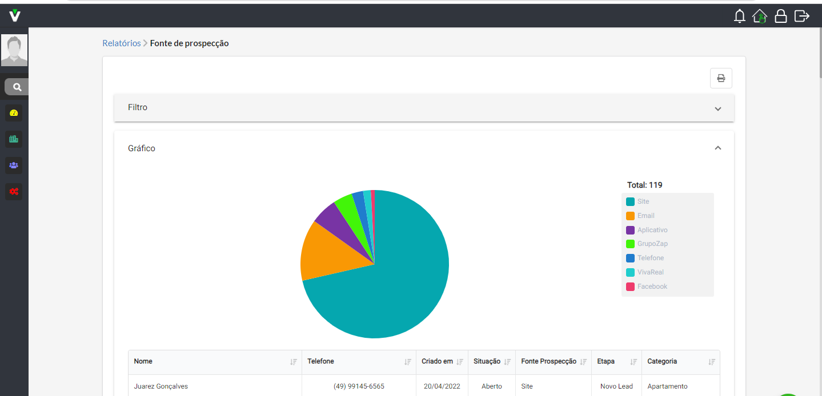
Task: Click the Aberto status cell
Action: pos(492,386)
